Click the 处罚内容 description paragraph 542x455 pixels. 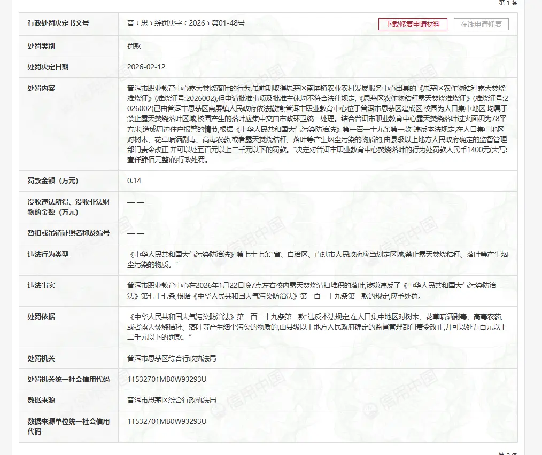pyautogui.click(x=318, y=124)
